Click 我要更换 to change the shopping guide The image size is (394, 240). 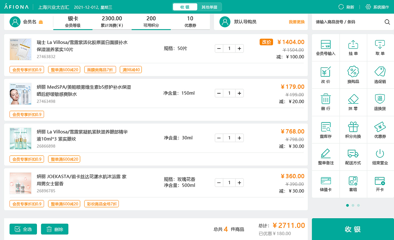pos(296,22)
